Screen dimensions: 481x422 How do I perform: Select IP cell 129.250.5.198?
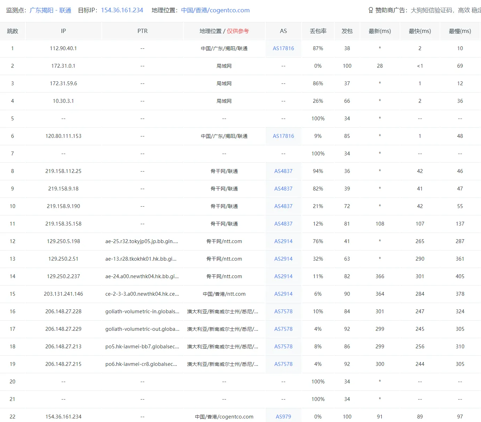[x=64, y=241]
